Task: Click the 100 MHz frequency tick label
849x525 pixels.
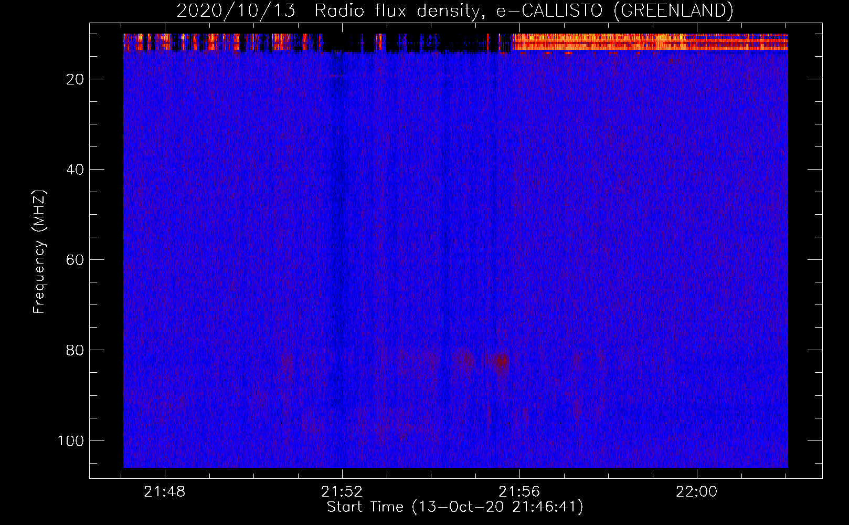Action: pyautogui.click(x=71, y=440)
